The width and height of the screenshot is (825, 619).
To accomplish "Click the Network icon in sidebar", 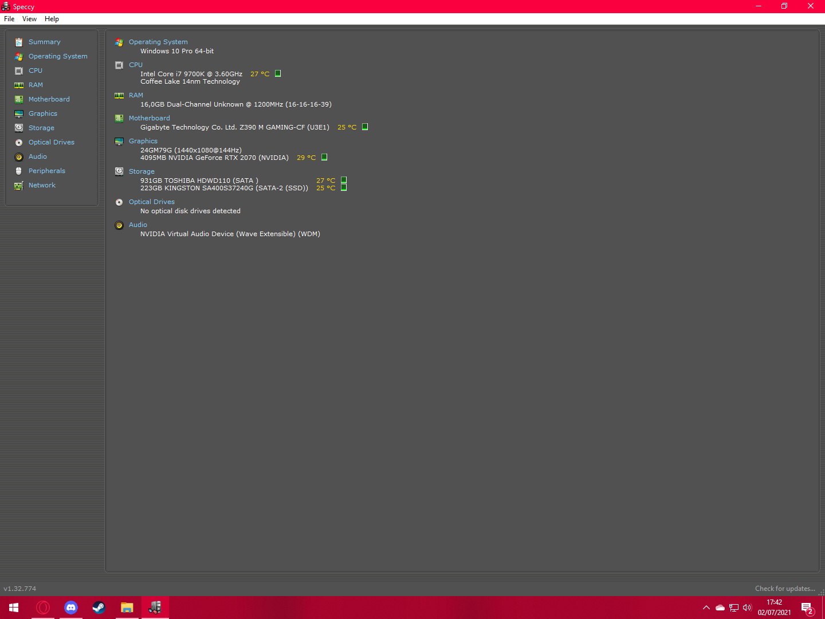I will (19, 185).
